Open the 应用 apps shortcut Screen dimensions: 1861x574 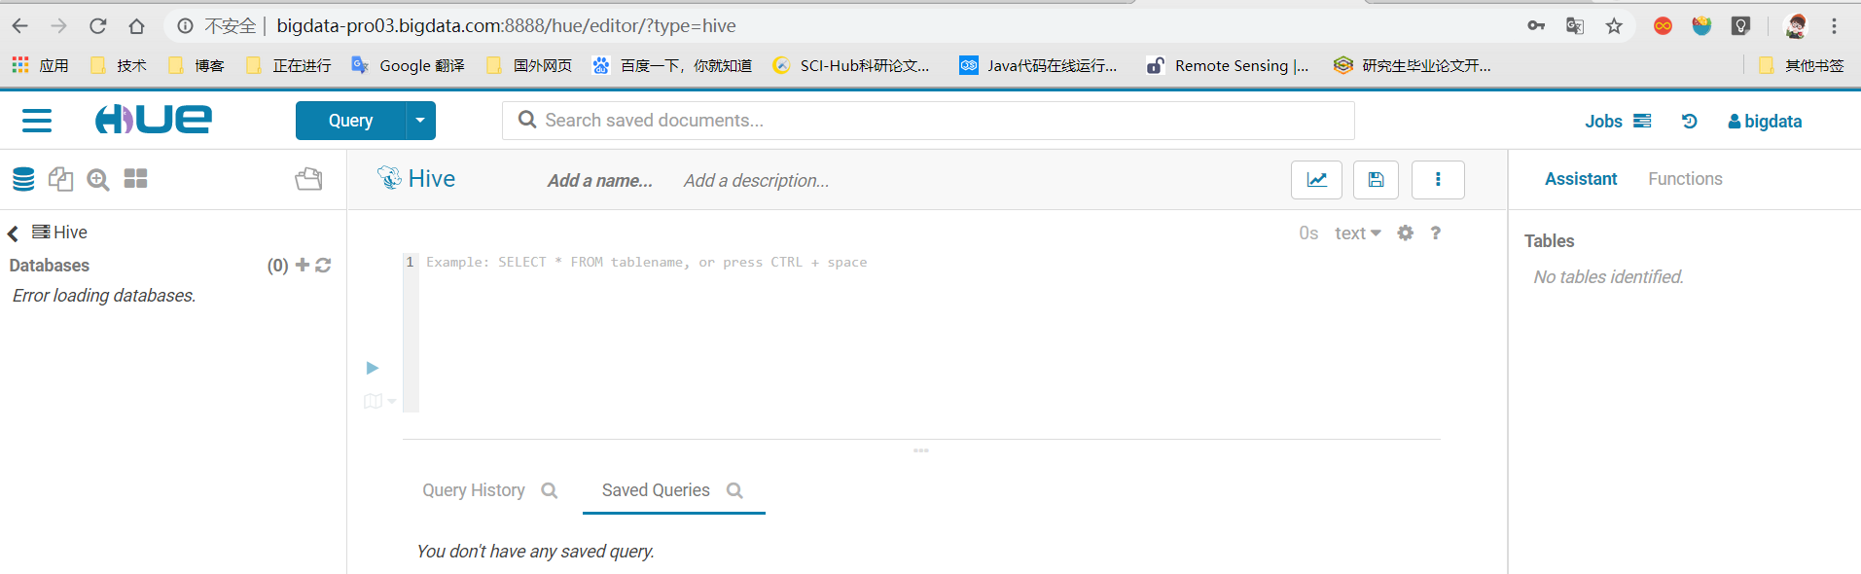tap(40, 66)
